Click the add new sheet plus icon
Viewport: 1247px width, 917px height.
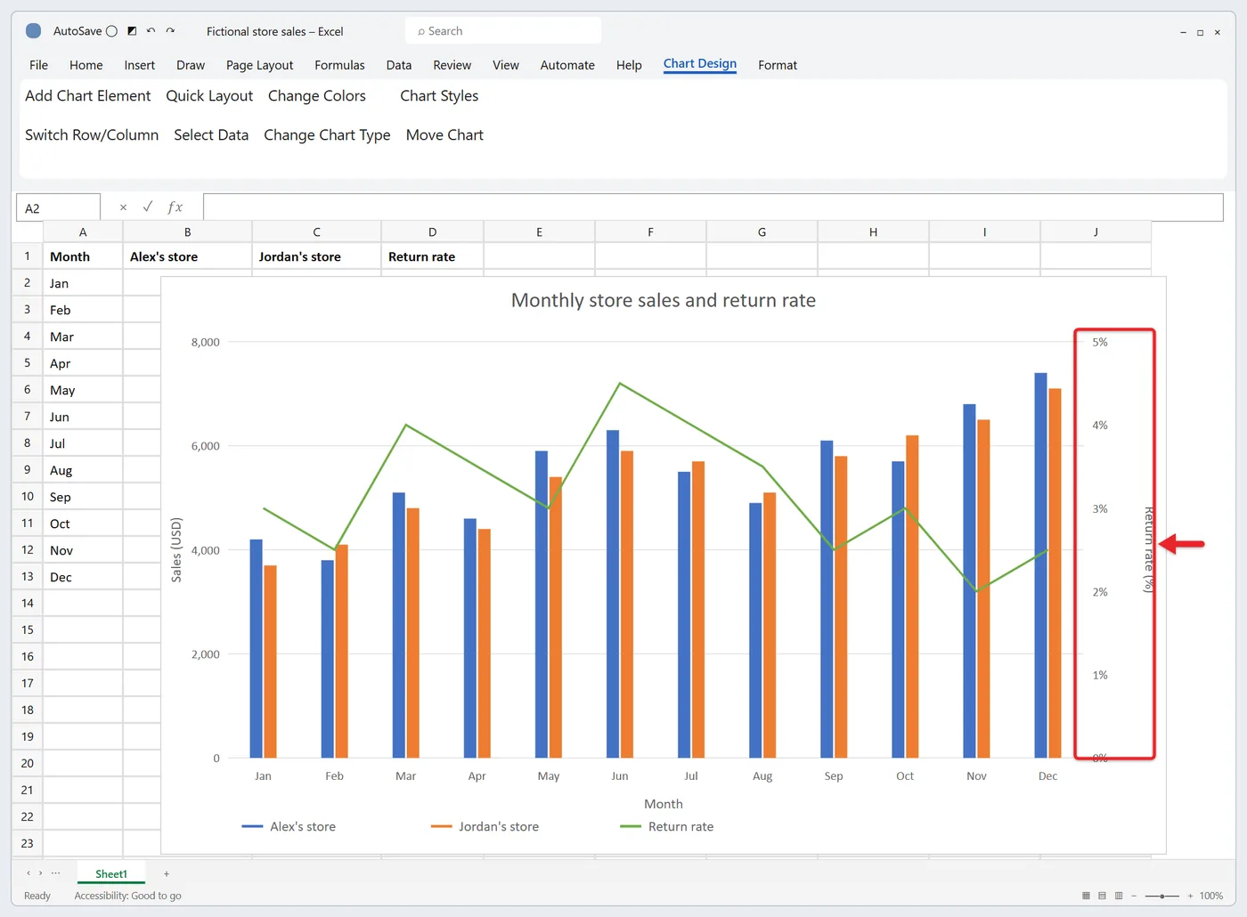click(167, 874)
